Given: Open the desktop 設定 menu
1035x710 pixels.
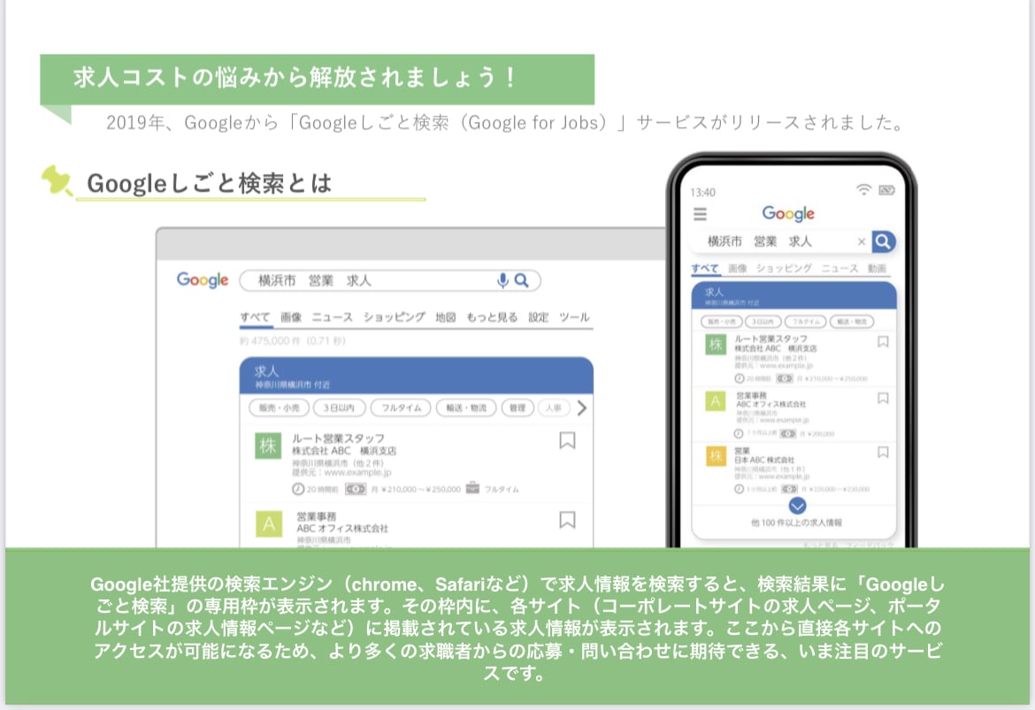Looking at the screenshot, I should [538, 317].
